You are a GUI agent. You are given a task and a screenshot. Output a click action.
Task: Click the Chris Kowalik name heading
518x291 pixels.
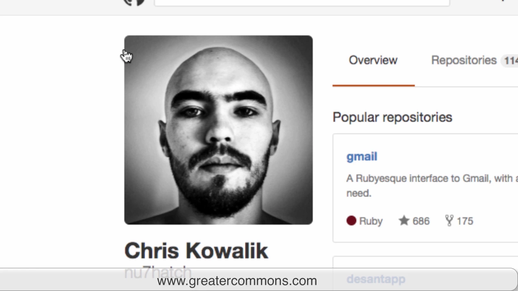[196, 251]
